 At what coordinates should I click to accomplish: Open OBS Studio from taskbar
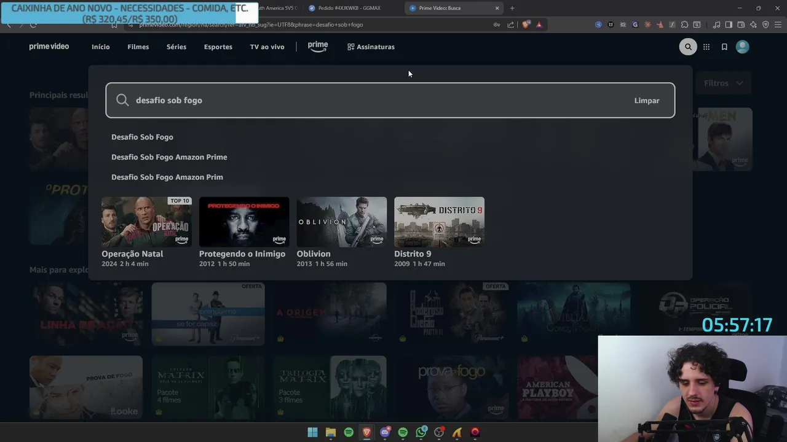[439, 432]
